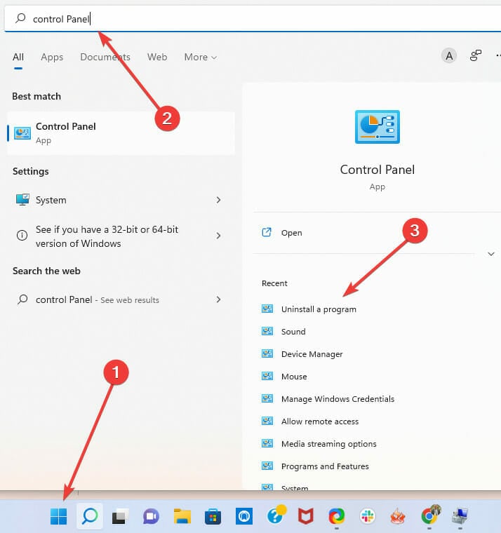This screenshot has height=533, width=501.
Task: Switch to the Documents search tab
Action: 105,57
